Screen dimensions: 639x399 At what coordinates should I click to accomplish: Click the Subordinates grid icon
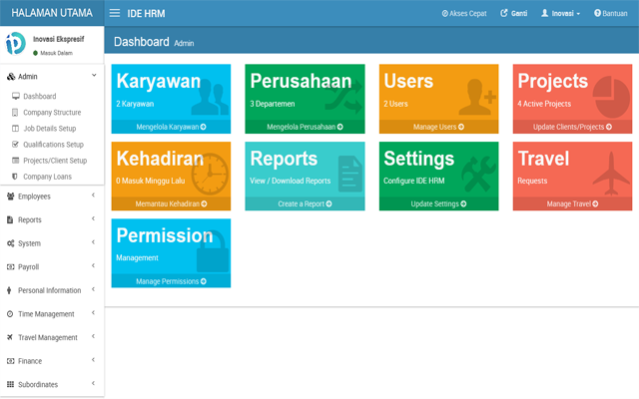pos(10,384)
